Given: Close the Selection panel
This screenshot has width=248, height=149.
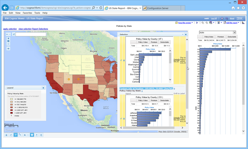Looking at the screenshot, I should [x=186, y=35].
